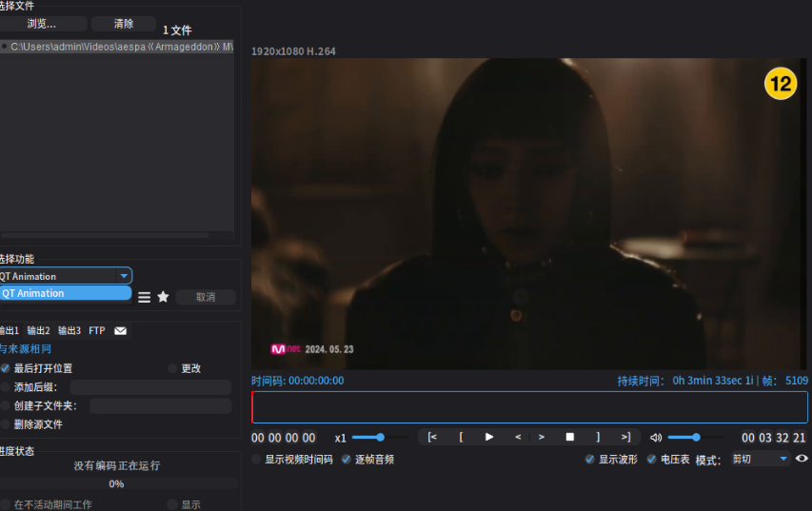Open the hamburger list icon beside presets
Image resolution: width=812 pixels, height=511 pixels.
pos(144,297)
